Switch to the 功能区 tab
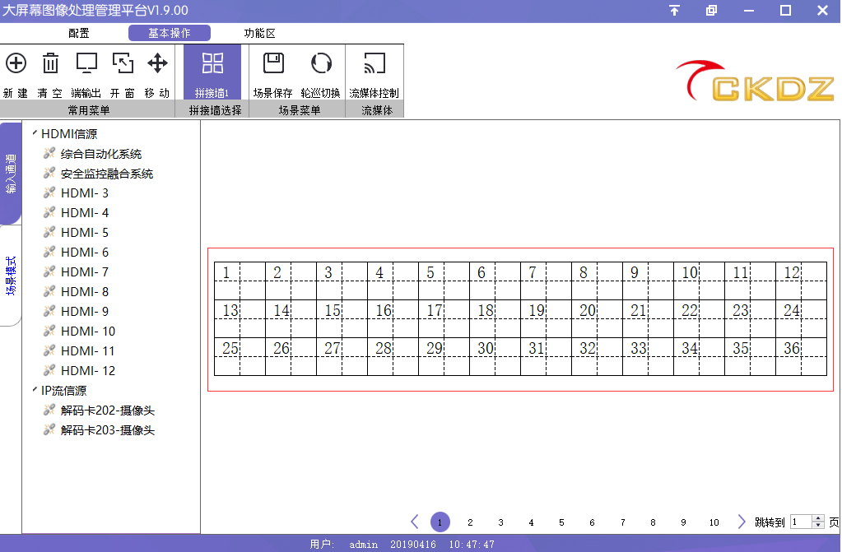Image resolution: width=842 pixels, height=552 pixels. click(259, 34)
